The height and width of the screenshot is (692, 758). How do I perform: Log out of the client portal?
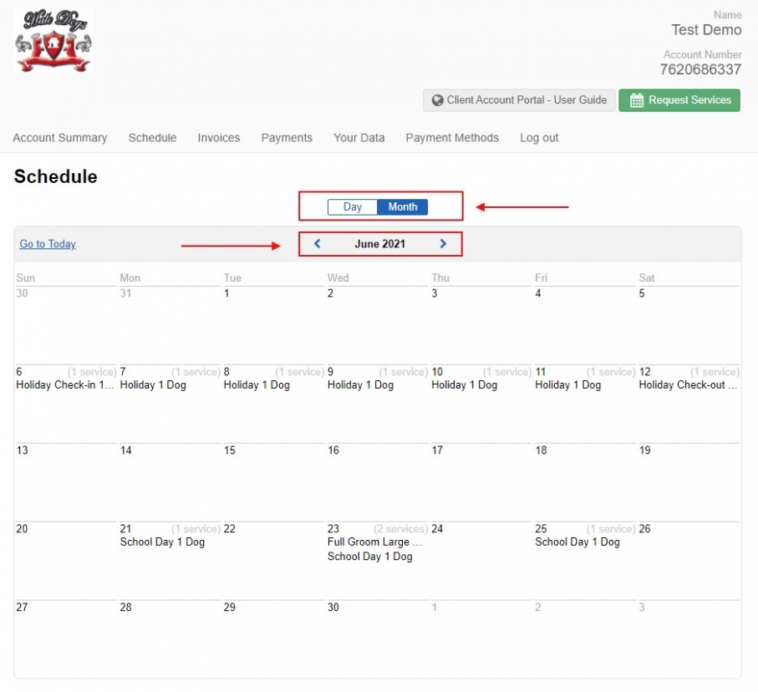pyautogui.click(x=539, y=138)
